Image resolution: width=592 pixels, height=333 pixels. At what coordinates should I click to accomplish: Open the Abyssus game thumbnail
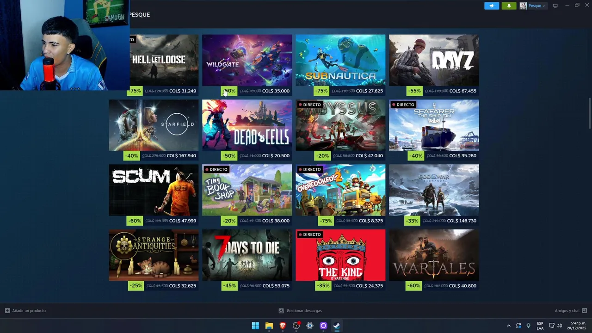pyautogui.click(x=340, y=125)
